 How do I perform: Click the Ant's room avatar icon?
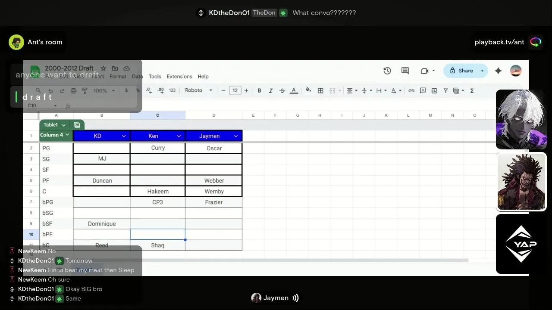(16, 42)
